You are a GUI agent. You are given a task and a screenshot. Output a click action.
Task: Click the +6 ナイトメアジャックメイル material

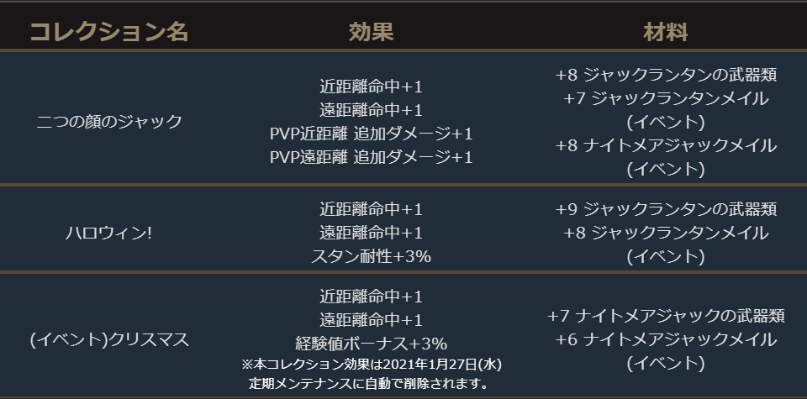coord(665,340)
